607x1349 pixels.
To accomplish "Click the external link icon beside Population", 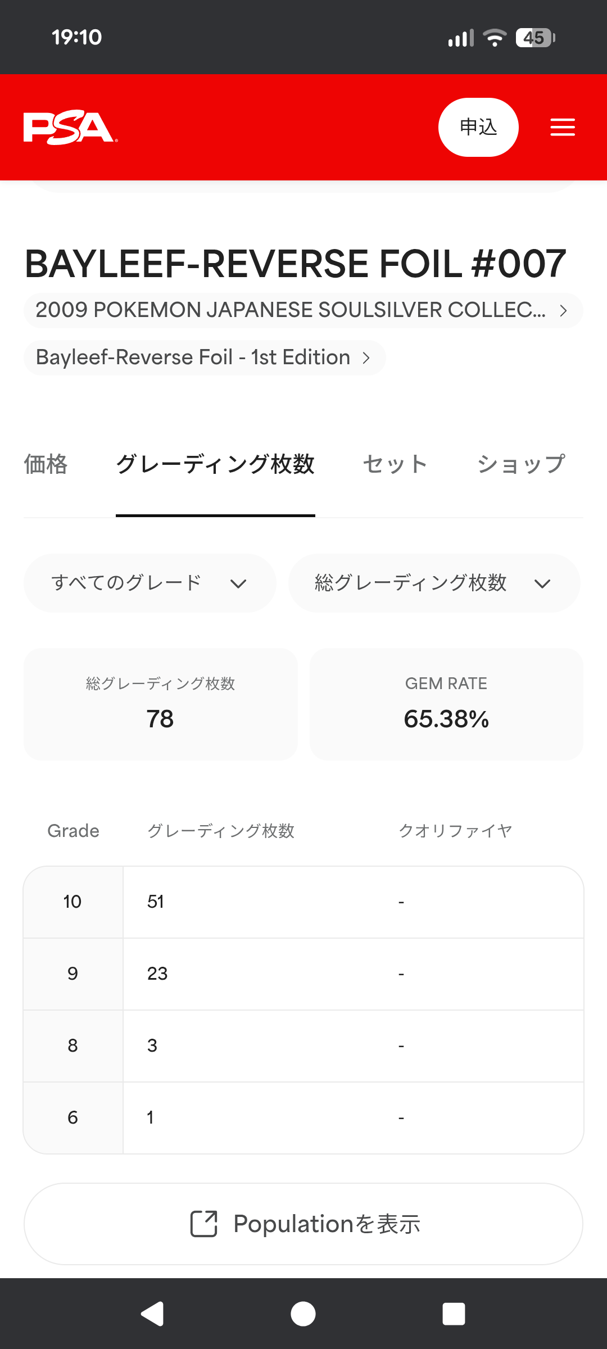I will pos(203,1224).
